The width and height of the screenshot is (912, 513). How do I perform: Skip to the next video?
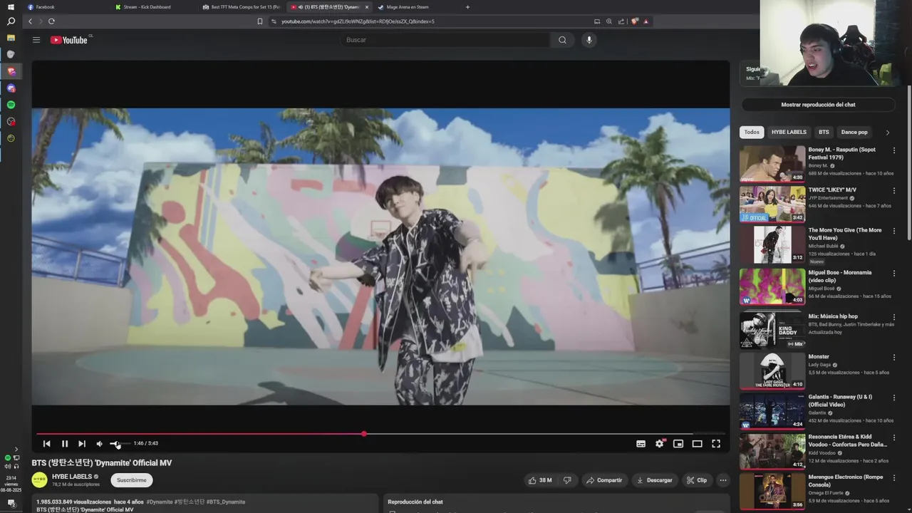[82, 443]
